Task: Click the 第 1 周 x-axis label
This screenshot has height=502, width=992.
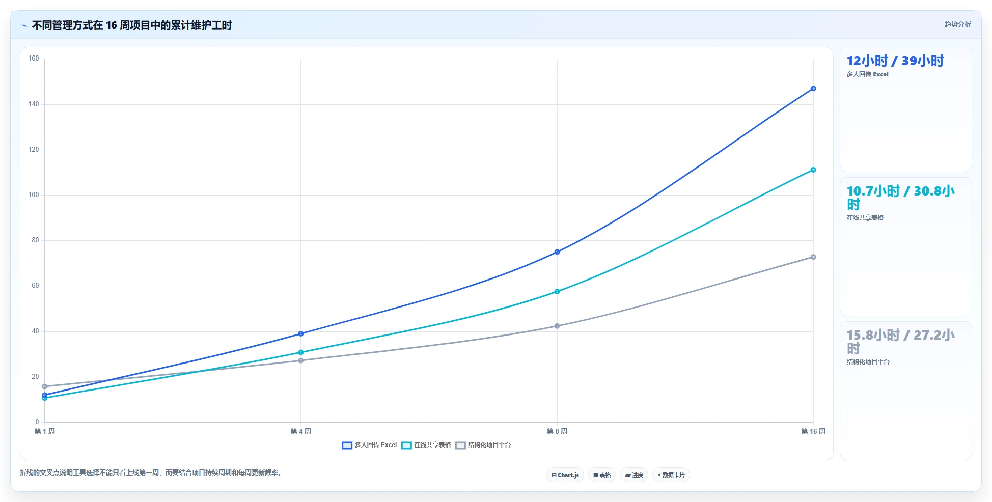Action: pos(45,432)
